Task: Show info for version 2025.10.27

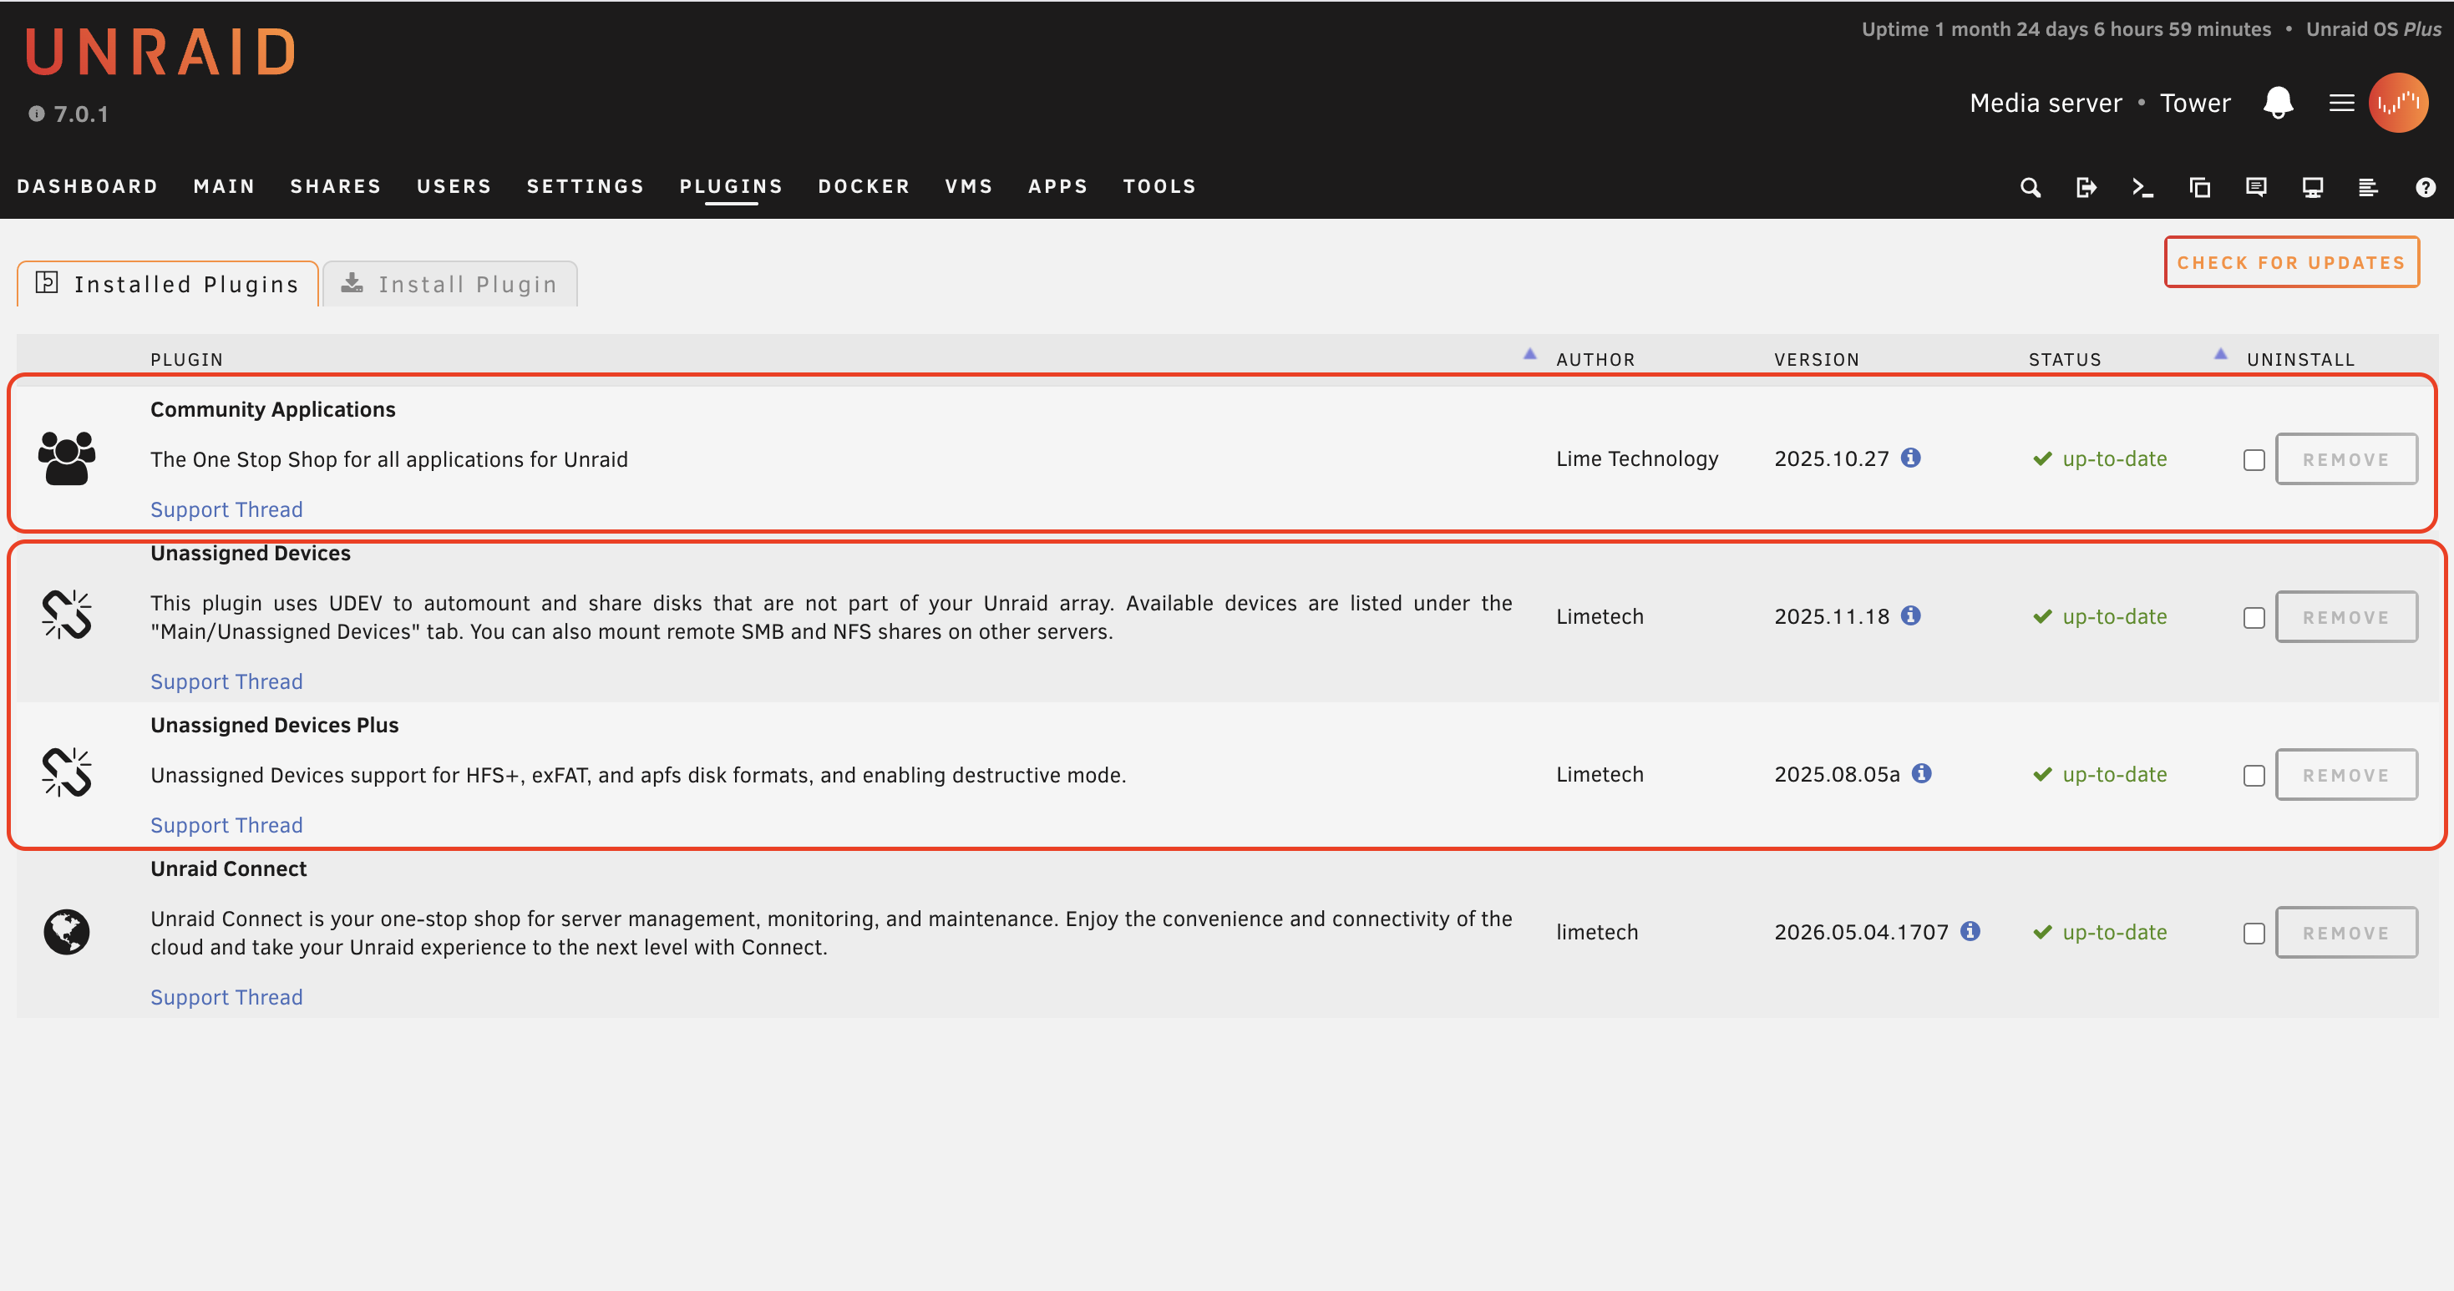Action: tap(1910, 458)
